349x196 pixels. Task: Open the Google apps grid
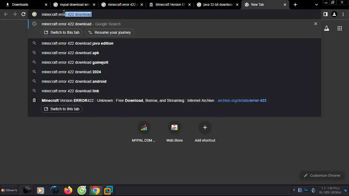click(x=340, y=28)
